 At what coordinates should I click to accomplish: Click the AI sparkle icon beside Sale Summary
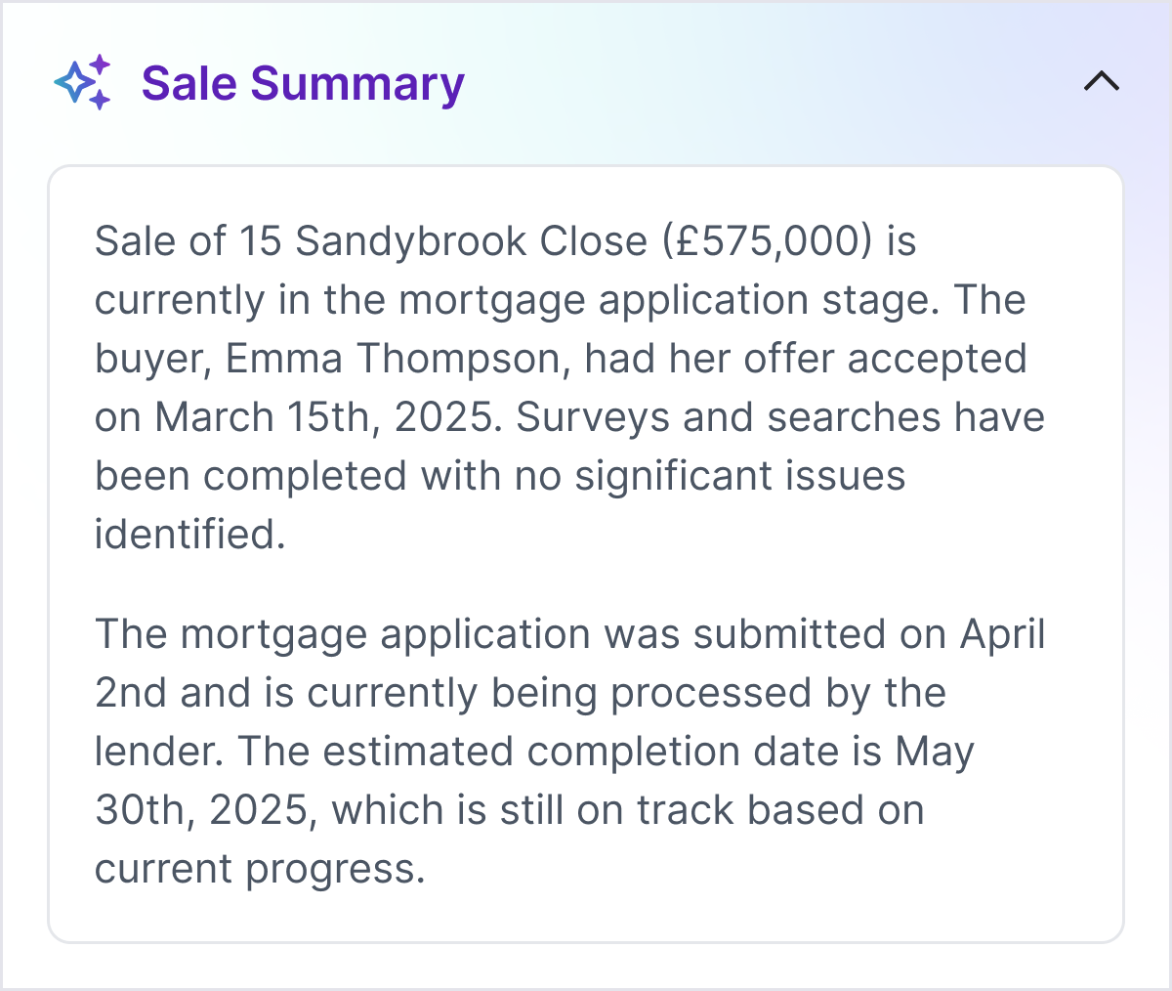pyautogui.click(x=82, y=83)
